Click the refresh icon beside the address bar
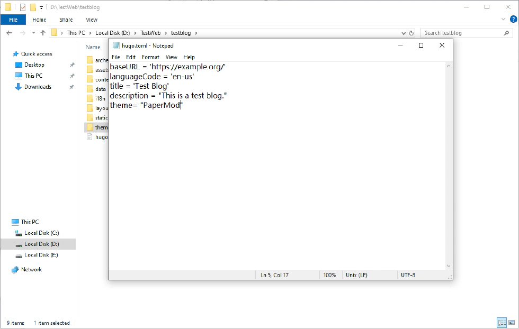This screenshot has height=329, width=519. coord(412,33)
